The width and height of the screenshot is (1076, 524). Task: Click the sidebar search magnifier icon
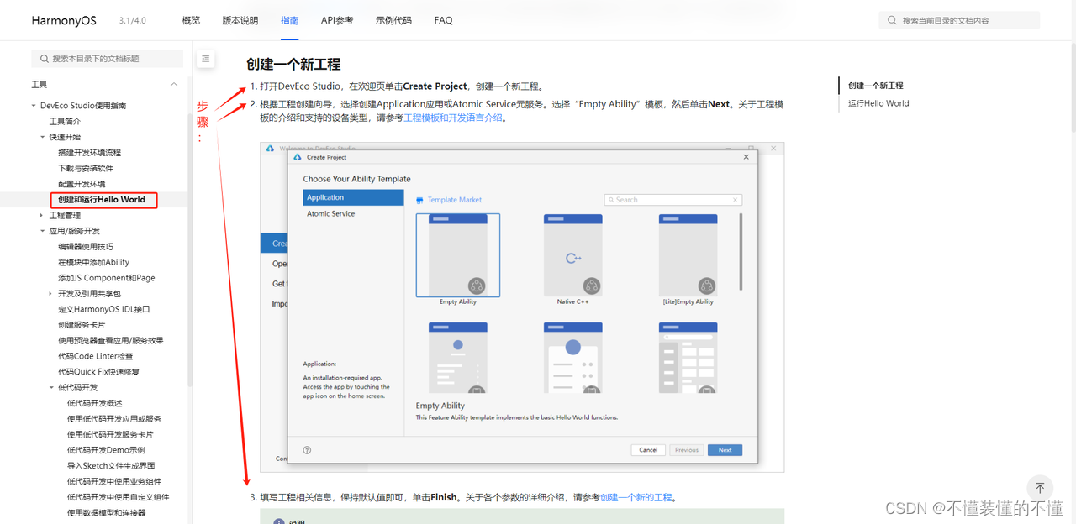(x=43, y=59)
